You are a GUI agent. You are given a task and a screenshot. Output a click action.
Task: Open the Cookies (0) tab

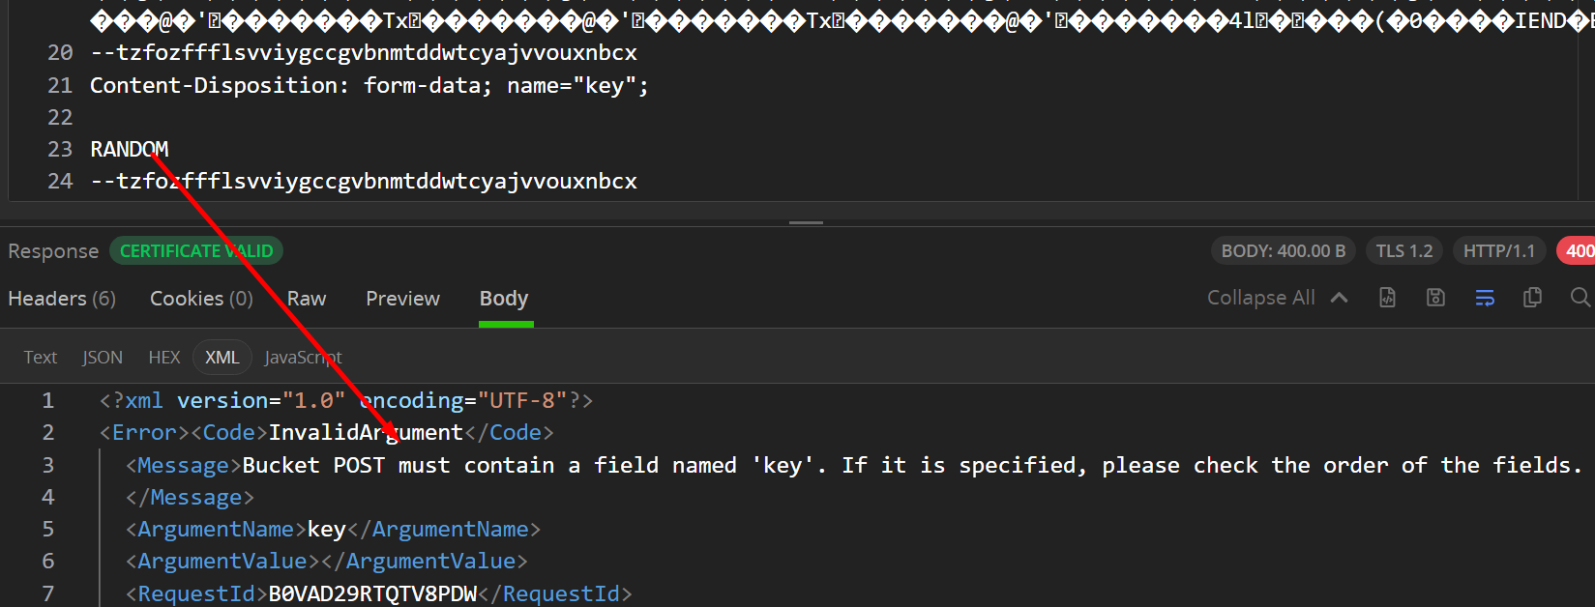[201, 299]
